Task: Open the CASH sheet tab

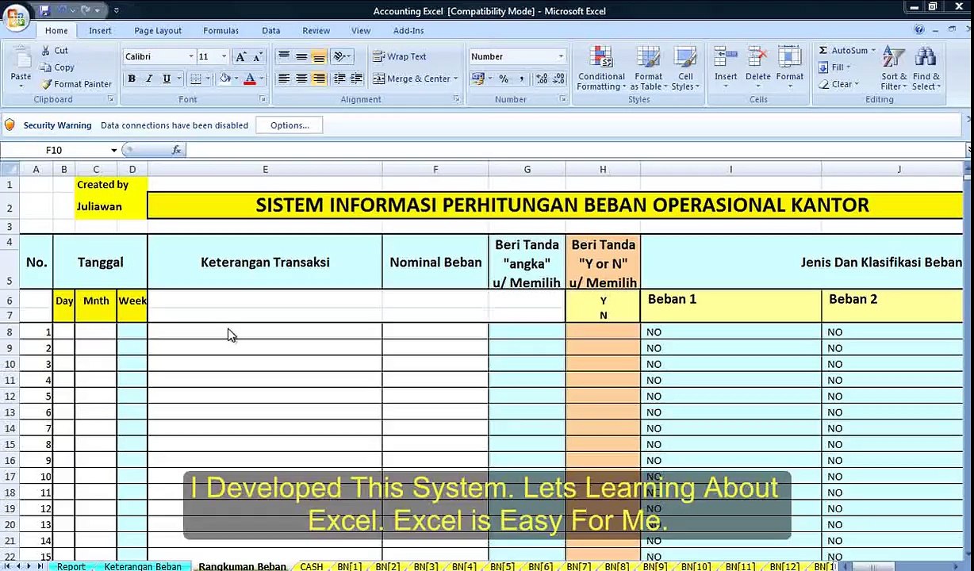Action: click(312, 566)
